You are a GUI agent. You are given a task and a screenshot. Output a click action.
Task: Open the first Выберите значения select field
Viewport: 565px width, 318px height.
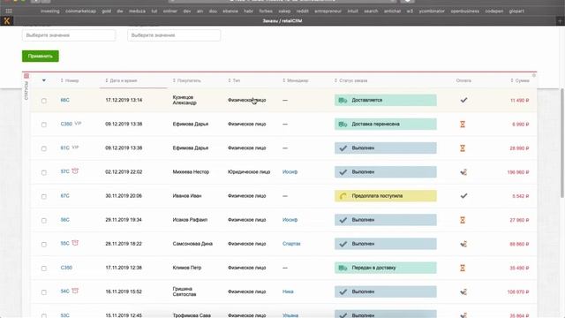point(69,35)
